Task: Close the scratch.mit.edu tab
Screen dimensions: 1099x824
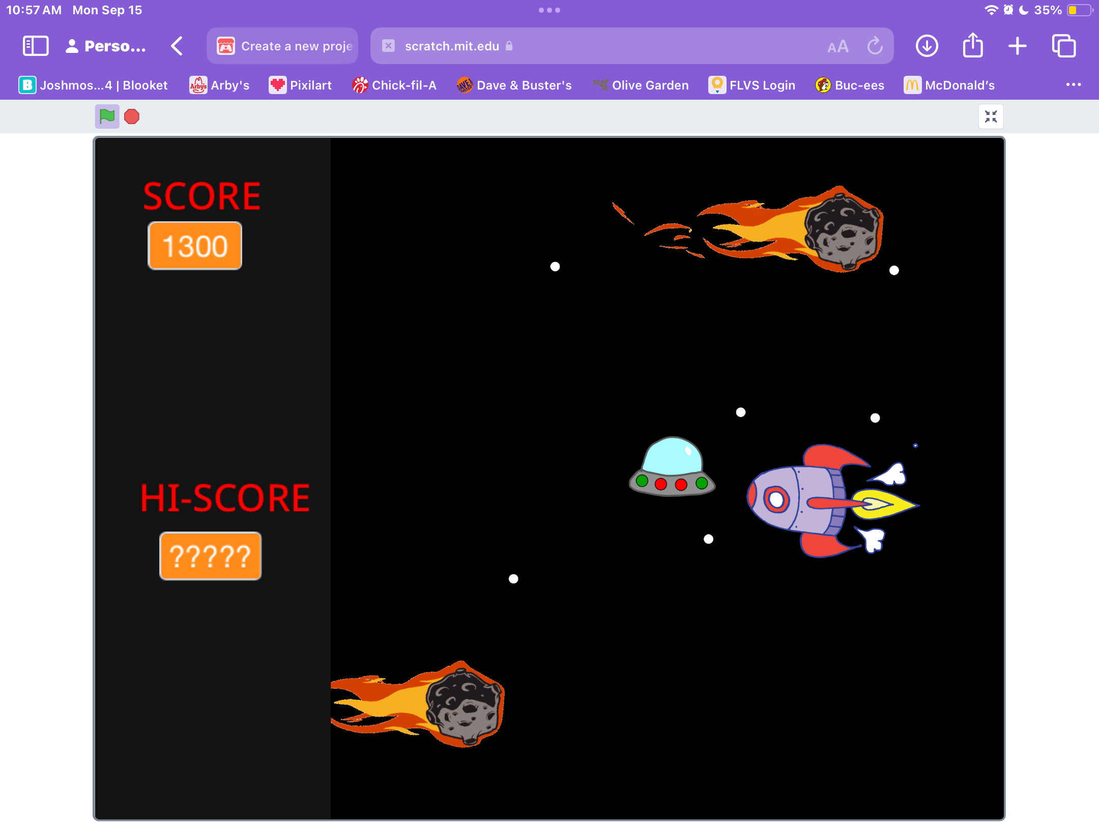Action: pyautogui.click(x=388, y=46)
